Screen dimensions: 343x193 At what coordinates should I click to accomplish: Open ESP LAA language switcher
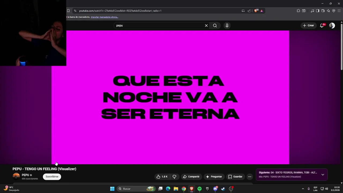(x=315, y=189)
